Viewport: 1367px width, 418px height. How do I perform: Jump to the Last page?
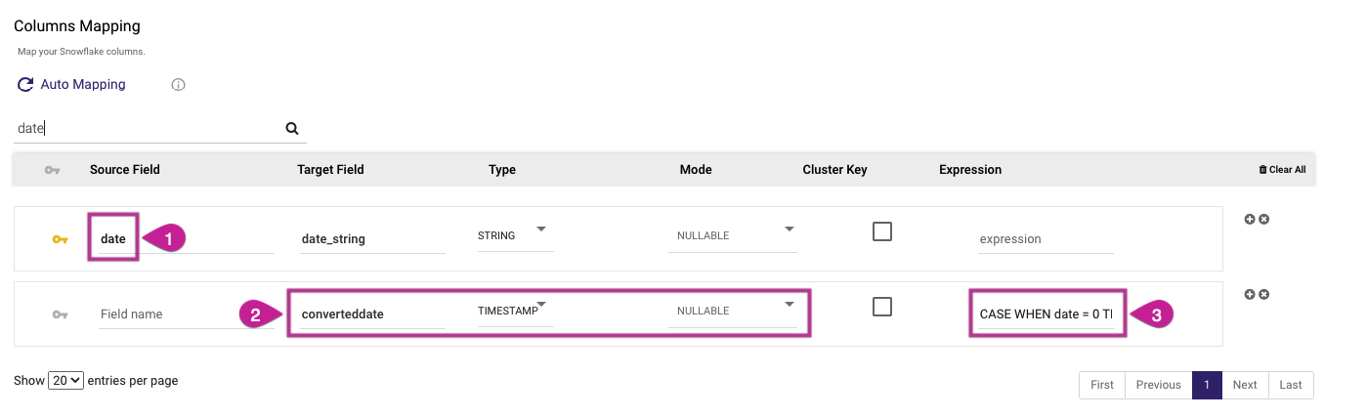(1291, 385)
